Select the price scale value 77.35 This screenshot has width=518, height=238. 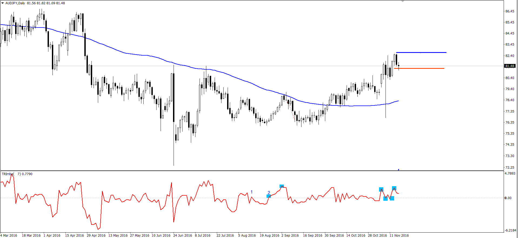pos(510,111)
